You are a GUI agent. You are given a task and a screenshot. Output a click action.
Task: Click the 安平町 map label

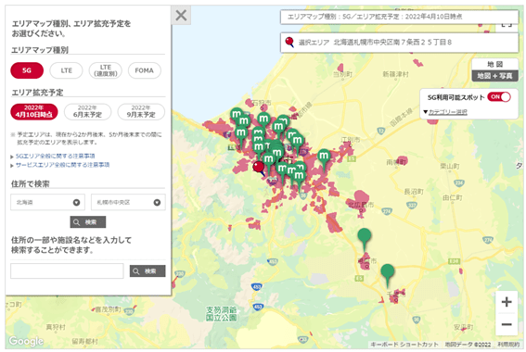463,327
